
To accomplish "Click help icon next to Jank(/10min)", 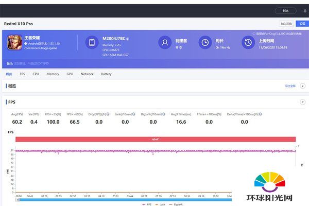I will [134, 114].
